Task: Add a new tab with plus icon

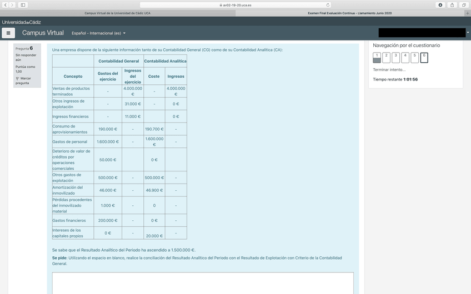Action: [x=468, y=13]
